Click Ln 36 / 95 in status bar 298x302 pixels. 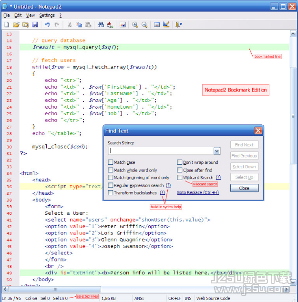point(11,298)
